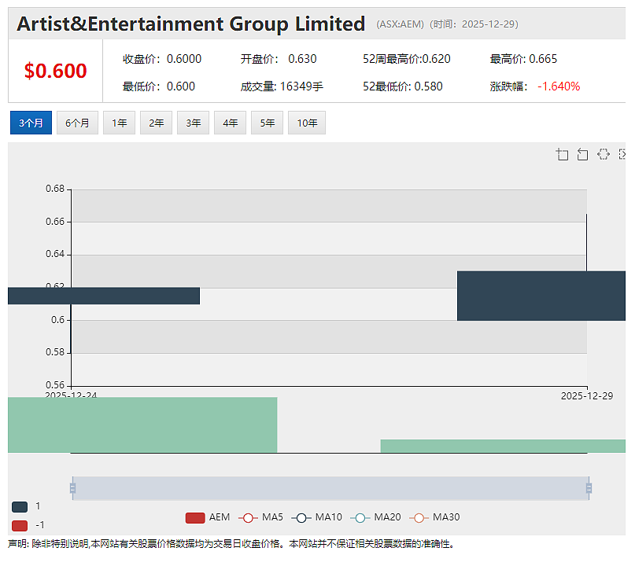Viewport: 635px width, 566px height.
Task: Click the 0.64 y-axis label
Action: point(55,254)
